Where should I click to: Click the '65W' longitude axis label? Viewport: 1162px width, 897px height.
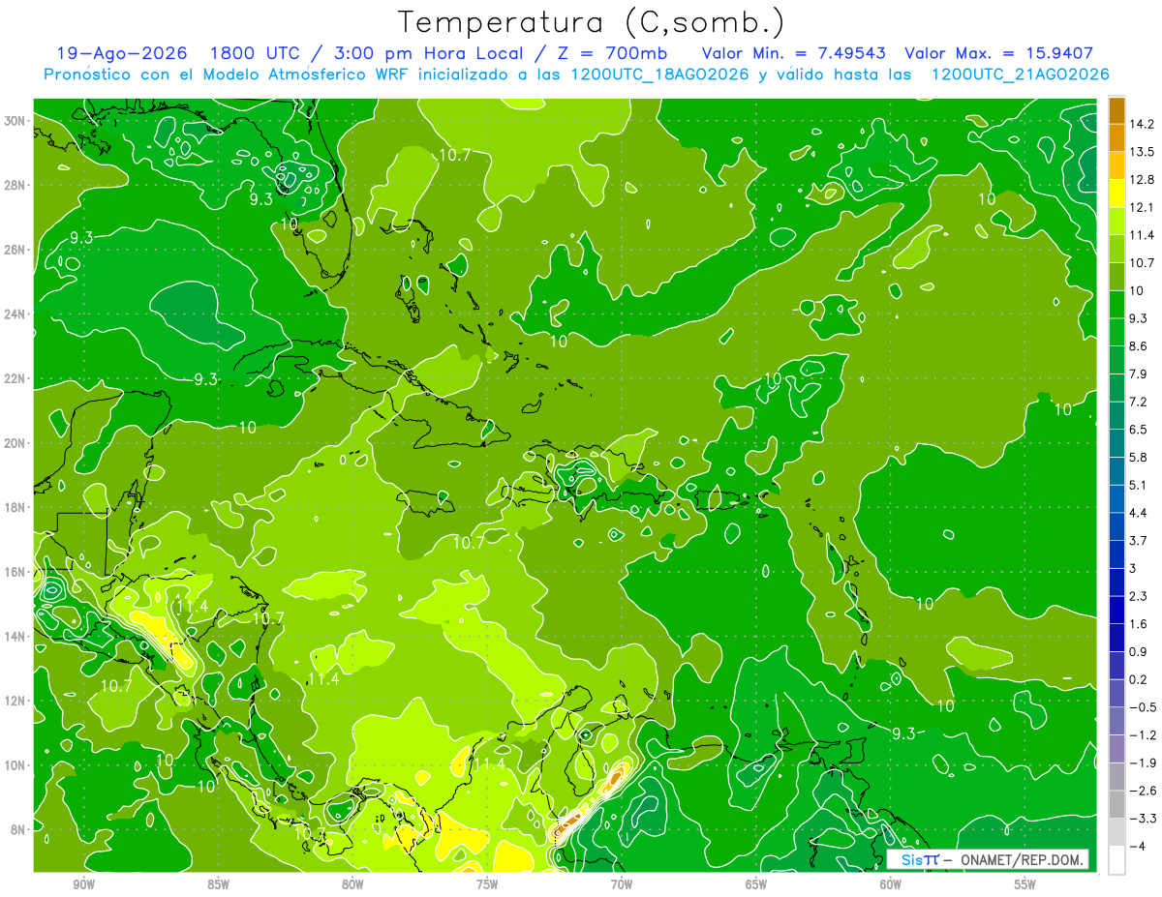pos(756,884)
